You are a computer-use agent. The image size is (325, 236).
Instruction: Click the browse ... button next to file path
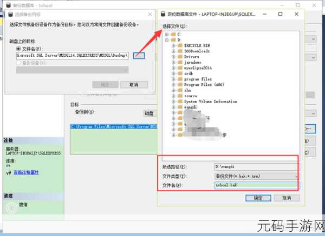(x=139, y=56)
